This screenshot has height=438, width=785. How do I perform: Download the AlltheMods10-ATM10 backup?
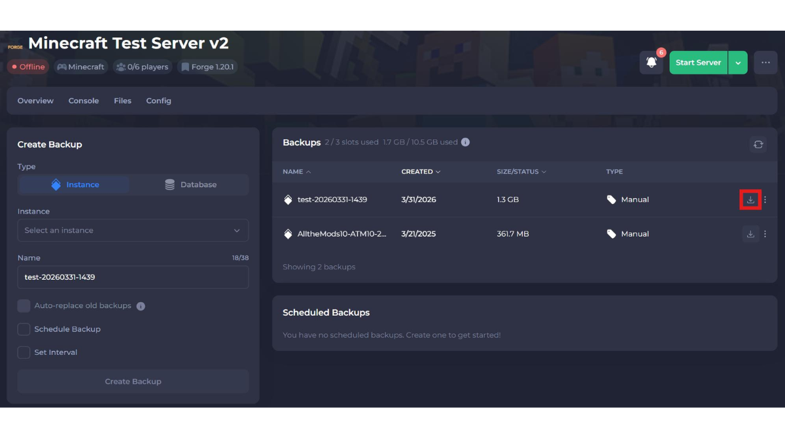tap(750, 234)
